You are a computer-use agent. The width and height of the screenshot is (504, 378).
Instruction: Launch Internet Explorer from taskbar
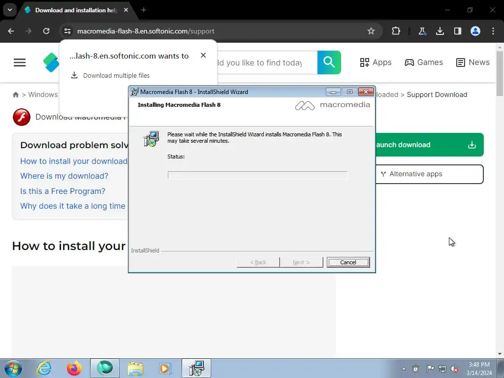[x=44, y=368]
